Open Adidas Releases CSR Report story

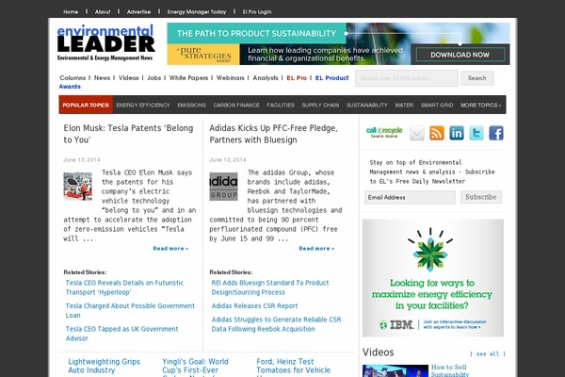(x=255, y=306)
